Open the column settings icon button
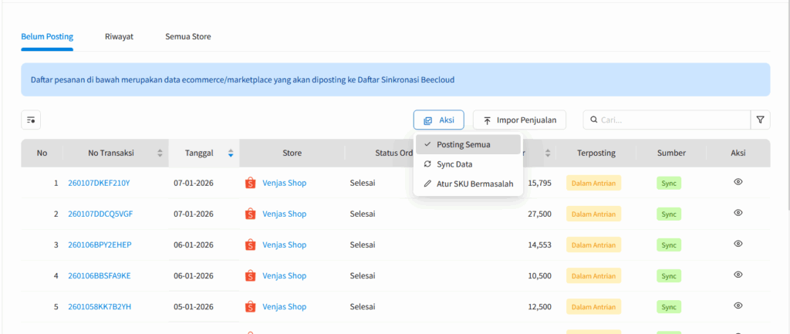 [x=31, y=120]
